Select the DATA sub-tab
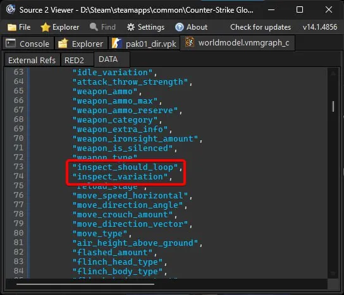This screenshot has width=344, height=295. (108, 59)
